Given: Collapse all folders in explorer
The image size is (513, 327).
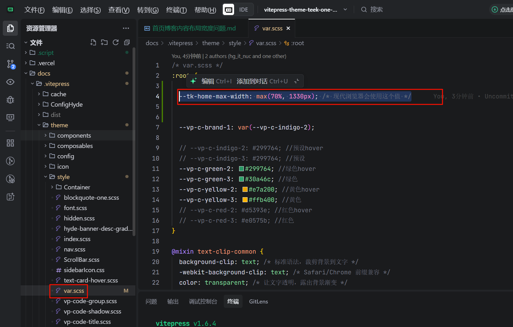Looking at the screenshot, I should [x=127, y=42].
